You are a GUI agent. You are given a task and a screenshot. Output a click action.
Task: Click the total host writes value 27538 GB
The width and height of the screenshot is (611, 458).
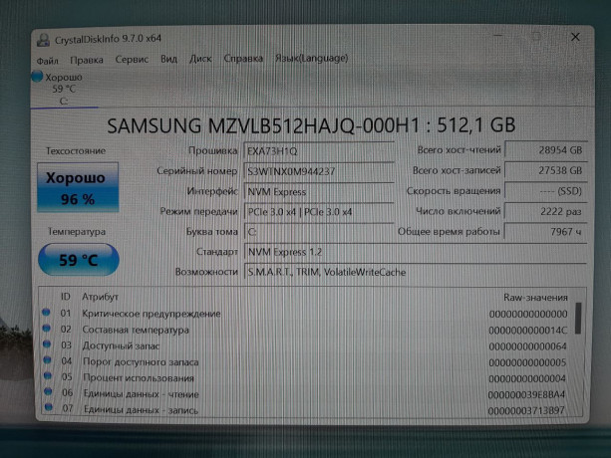(x=546, y=170)
